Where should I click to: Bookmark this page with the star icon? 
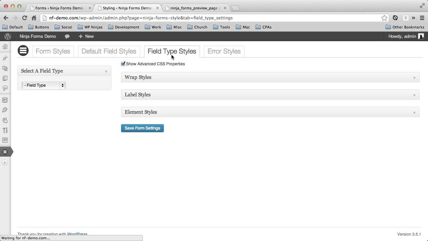point(384,18)
